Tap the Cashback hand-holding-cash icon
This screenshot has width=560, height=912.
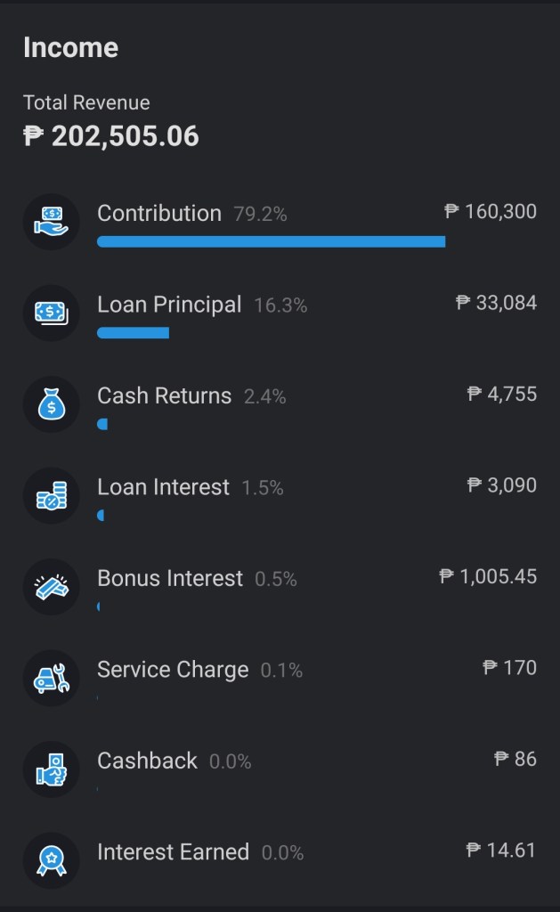click(51, 770)
